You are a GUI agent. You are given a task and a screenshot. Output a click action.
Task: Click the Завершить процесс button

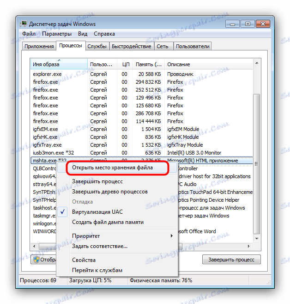(231, 260)
